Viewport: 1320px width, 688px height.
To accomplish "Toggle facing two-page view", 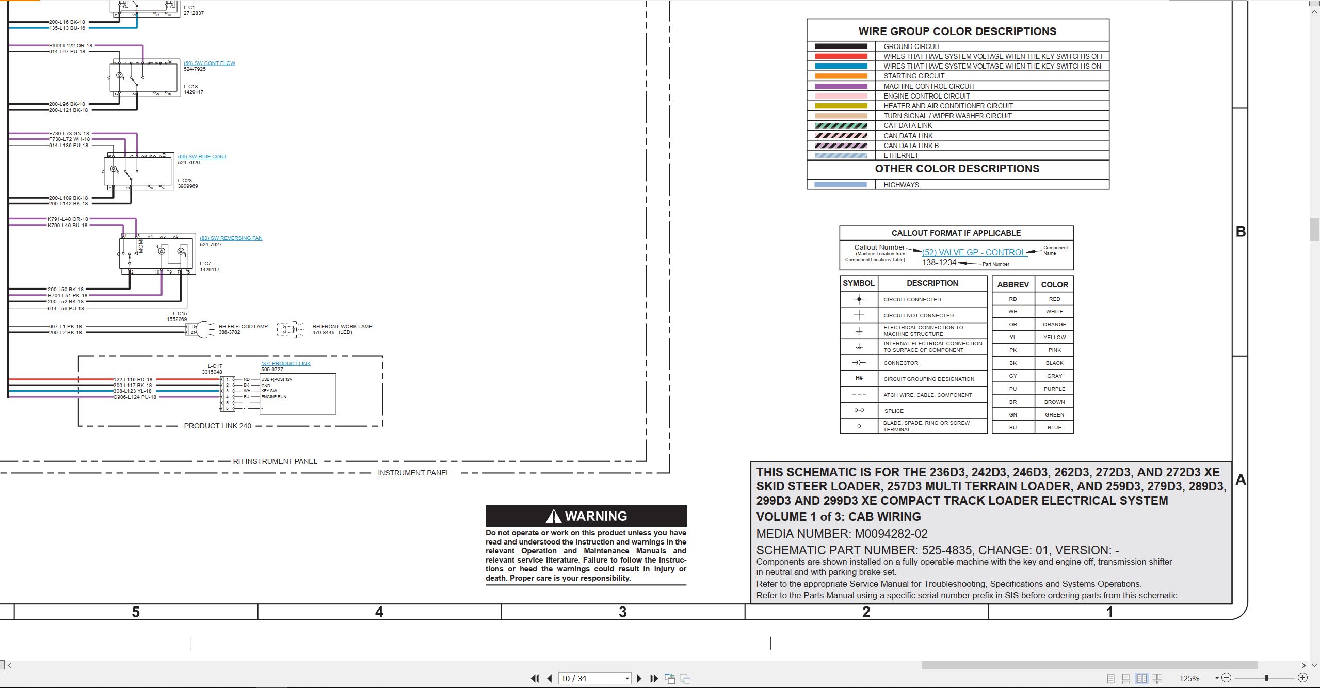I will [1141, 678].
